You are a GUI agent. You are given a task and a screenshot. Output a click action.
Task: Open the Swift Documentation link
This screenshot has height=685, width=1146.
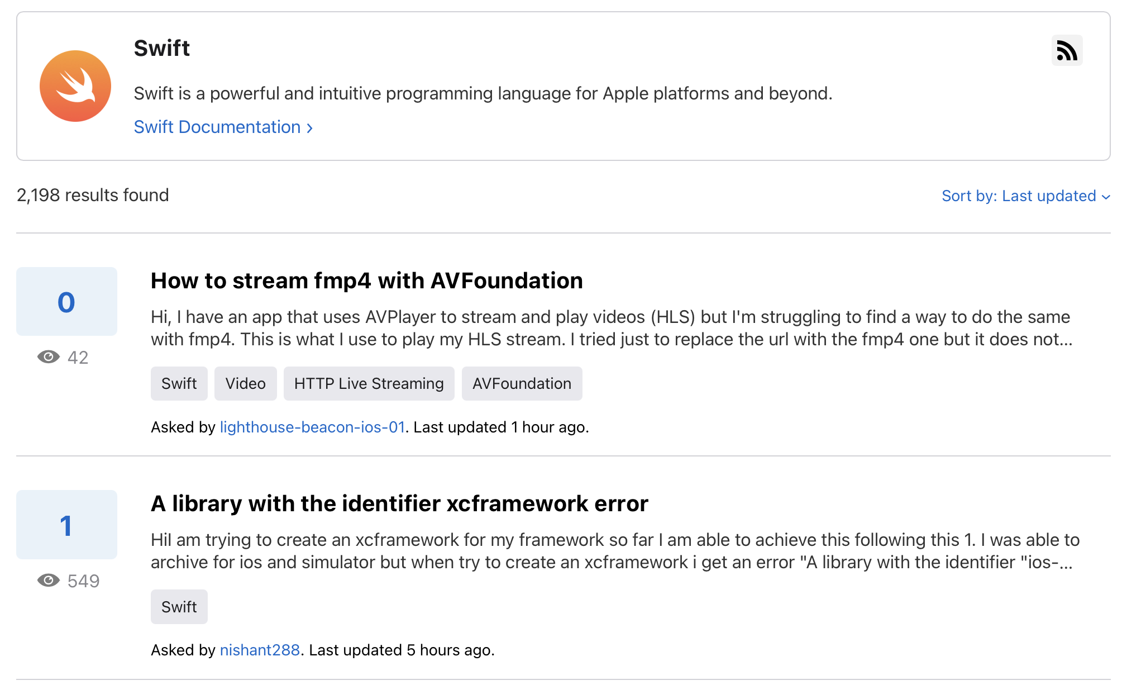click(217, 127)
